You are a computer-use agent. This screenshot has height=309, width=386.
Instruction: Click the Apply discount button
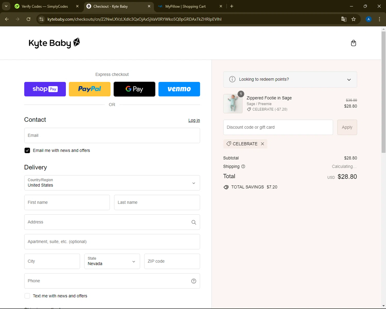coord(347,127)
